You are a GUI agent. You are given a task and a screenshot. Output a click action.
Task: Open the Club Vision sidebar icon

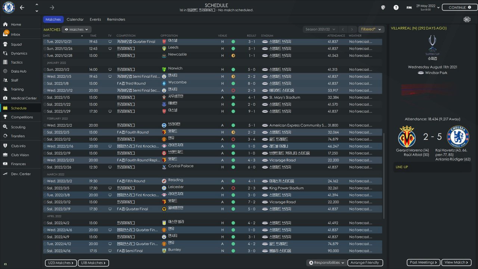tap(5, 155)
